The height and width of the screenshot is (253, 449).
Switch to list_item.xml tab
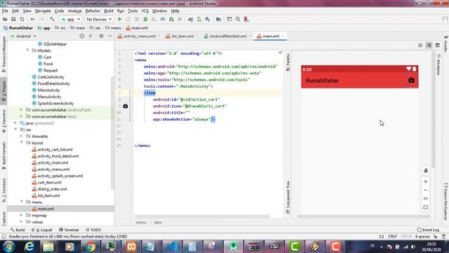pos(182,36)
